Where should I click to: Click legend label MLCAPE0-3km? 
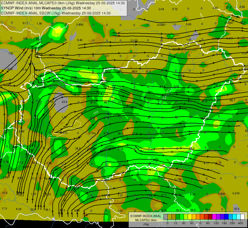point(146,220)
